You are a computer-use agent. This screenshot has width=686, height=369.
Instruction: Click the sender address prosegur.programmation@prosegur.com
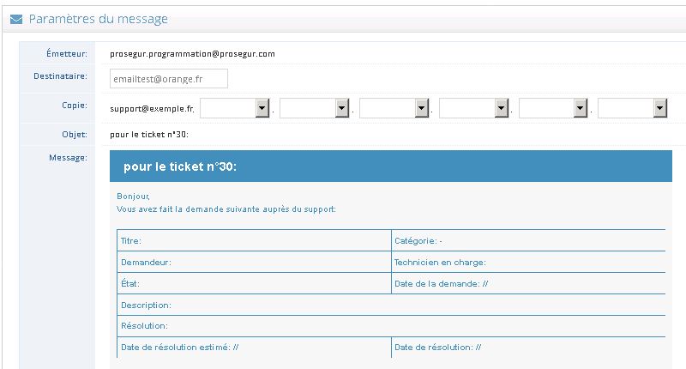[x=192, y=54]
